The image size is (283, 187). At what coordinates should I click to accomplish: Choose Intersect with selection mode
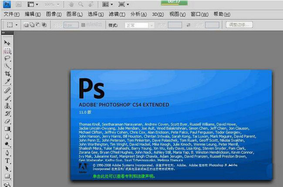[44, 25]
